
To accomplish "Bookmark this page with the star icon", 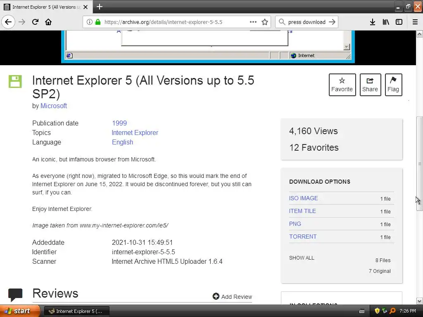I will (x=265, y=22).
